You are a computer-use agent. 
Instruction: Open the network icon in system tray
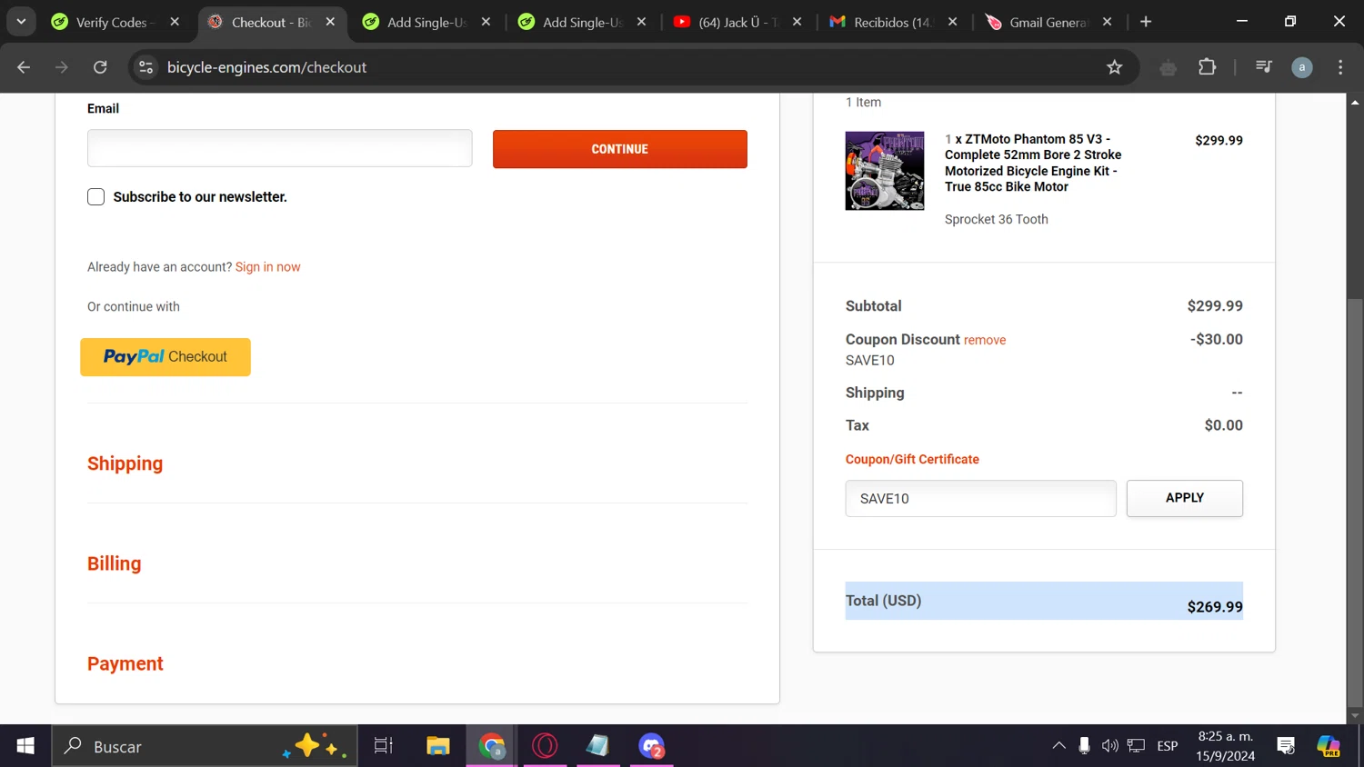1136,746
